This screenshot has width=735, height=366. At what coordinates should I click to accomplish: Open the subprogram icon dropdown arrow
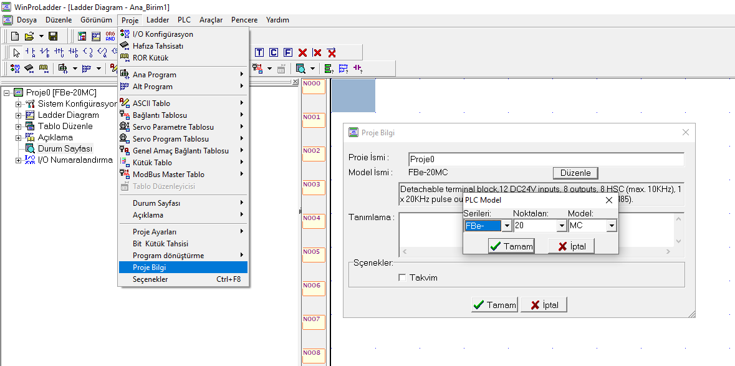pyautogui.click(x=99, y=69)
